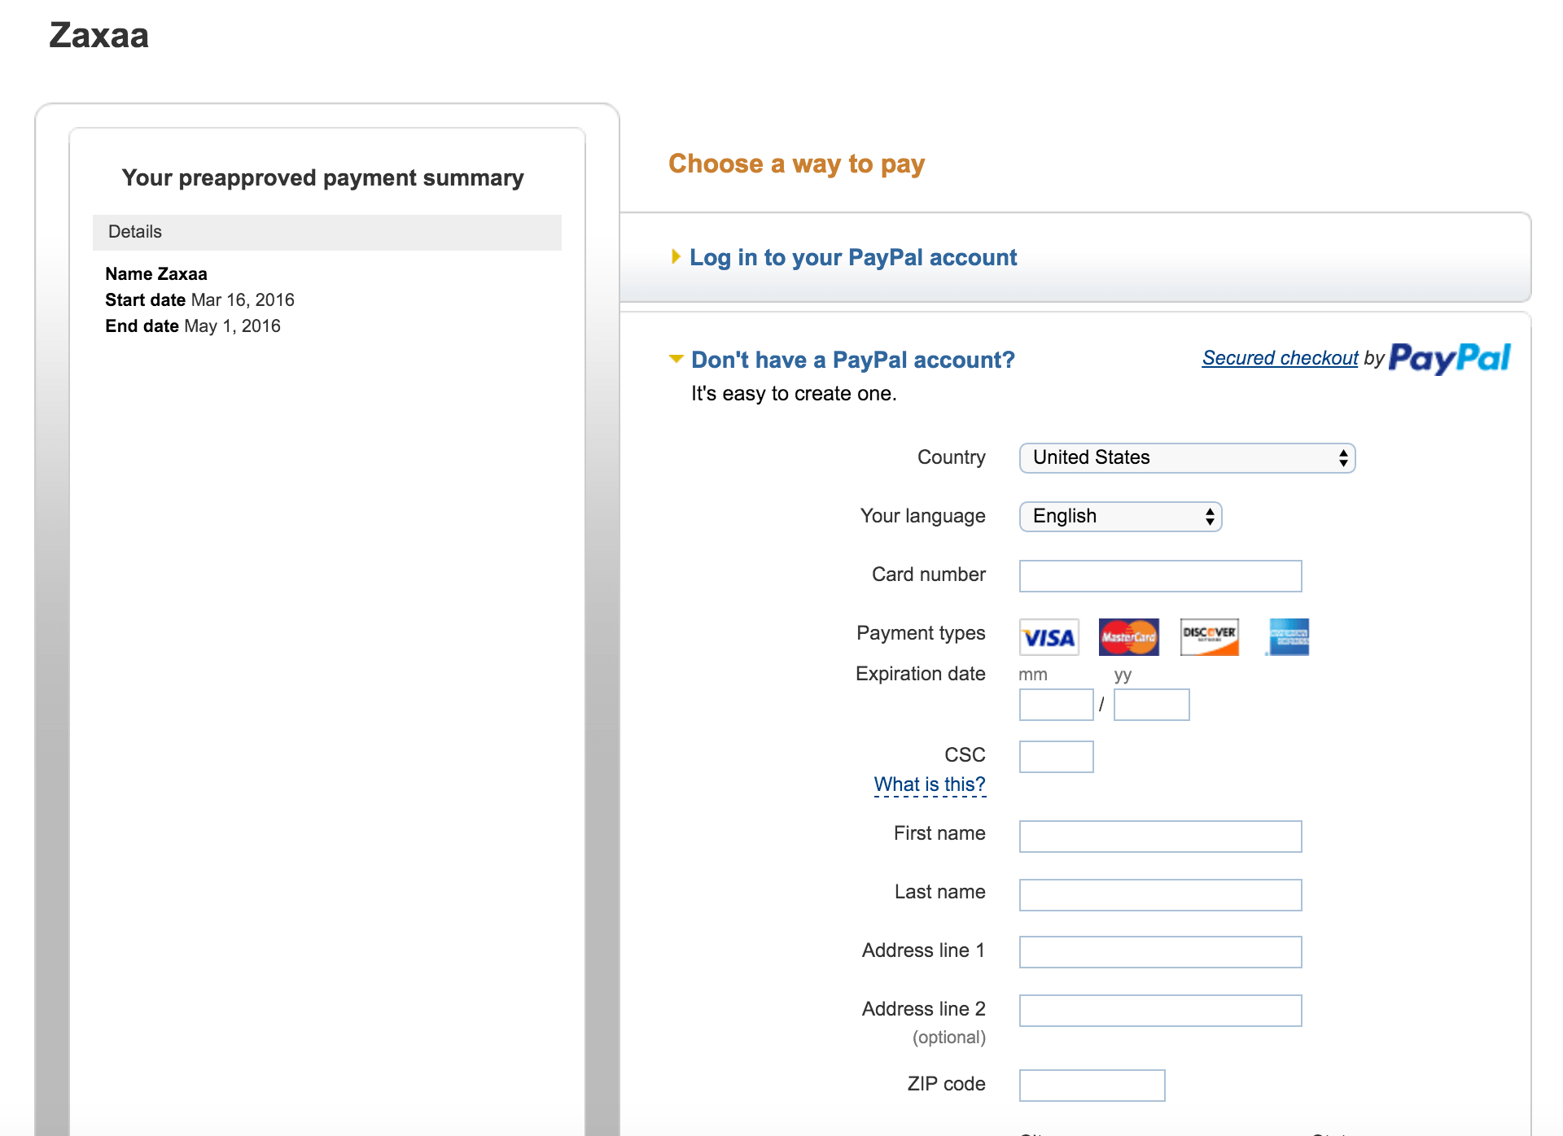
Task: Collapse the Don't have a PayPal account section
Action: (676, 359)
